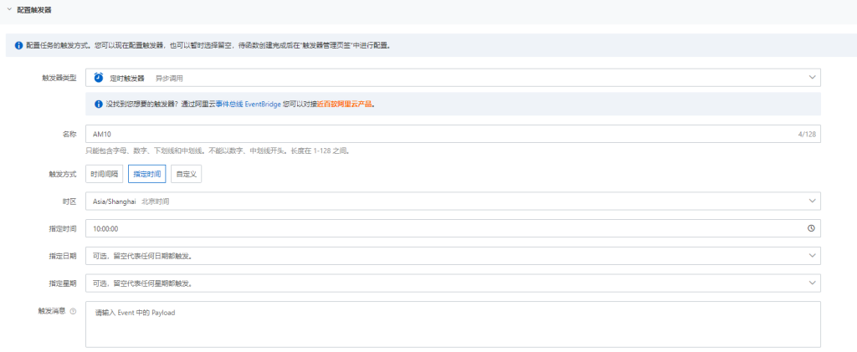Click the 触发消息 Payload text area
This screenshot has height=352, width=857.
pos(453,324)
